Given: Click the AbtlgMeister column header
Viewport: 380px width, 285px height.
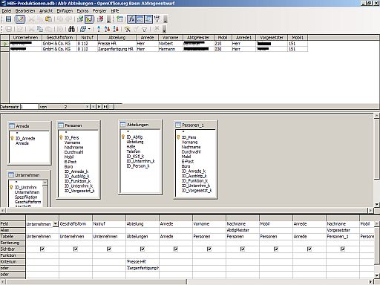Looking at the screenshot, I should pos(198,38).
